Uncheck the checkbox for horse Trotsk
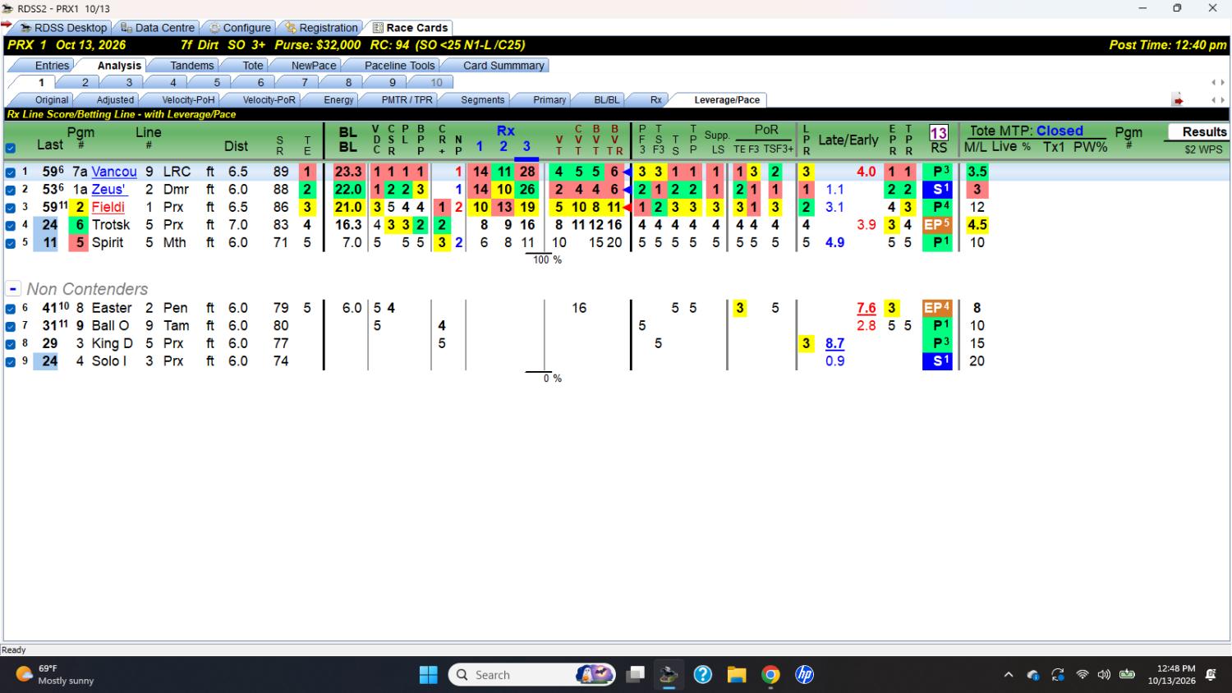 [x=11, y=225]
